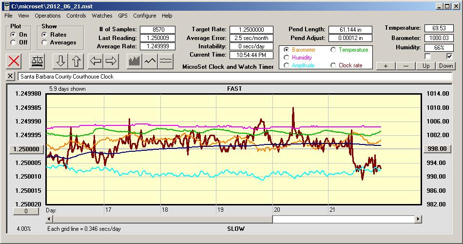Click the 0 button below left axis

[26, 211]
